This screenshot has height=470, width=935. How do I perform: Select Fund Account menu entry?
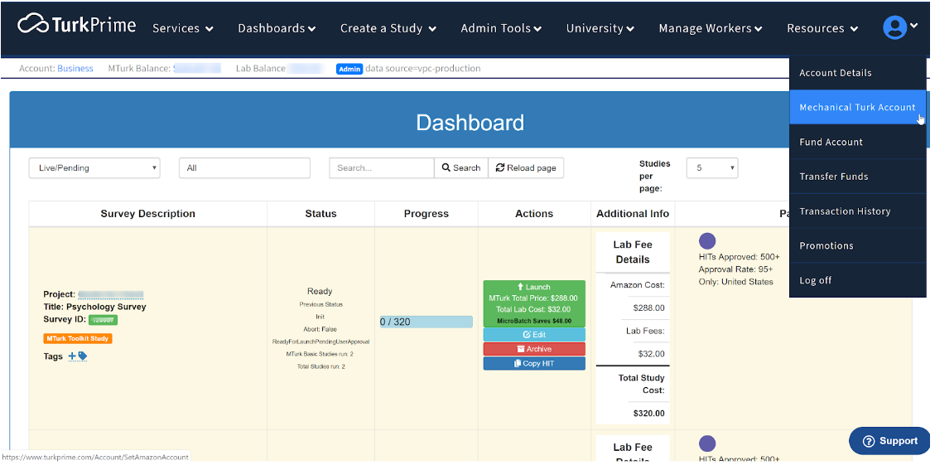(x=831, y=142)
